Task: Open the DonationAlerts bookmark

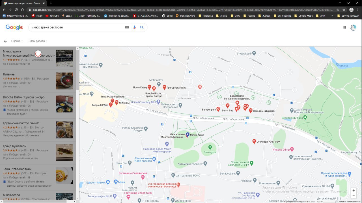Action: pyautogui.click(x=186, y=16)
